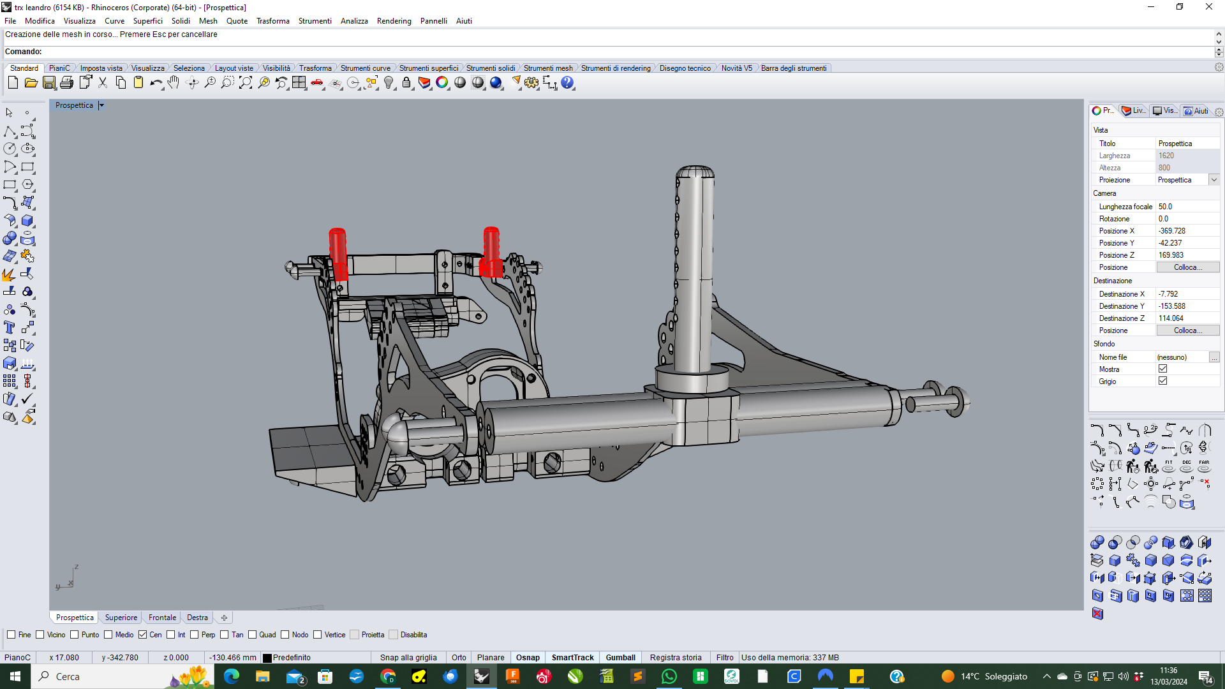Screen dimensions: 1225x689
Task: Uncheck the Cen osnap checkbox
Action: coord(143,635)
